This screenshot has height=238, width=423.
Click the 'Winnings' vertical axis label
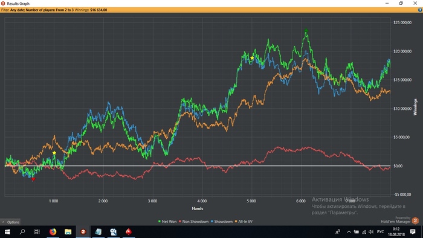pos(415,107)
